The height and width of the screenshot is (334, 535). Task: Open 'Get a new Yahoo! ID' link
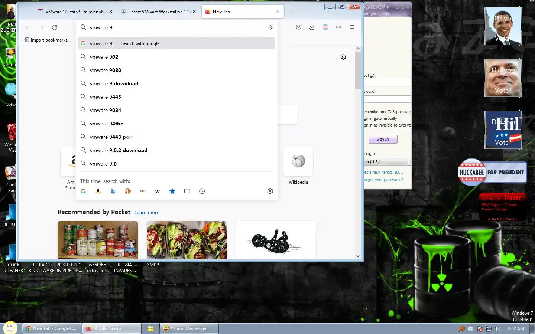click(x=384, y=172)
